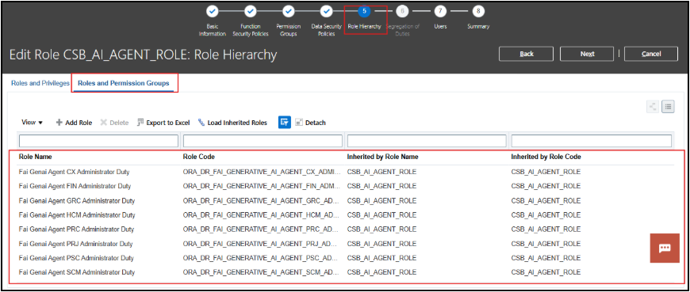Switch to hierarchy graph view icon
Image resolution: width=690 pixels, height=292 pixels.
click(653, 106)
